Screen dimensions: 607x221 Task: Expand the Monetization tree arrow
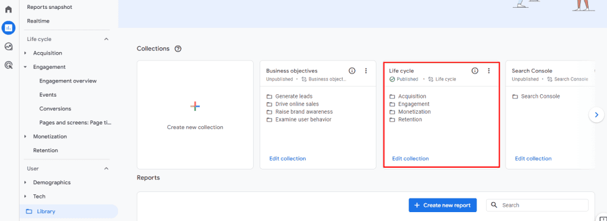click(25, 137)
